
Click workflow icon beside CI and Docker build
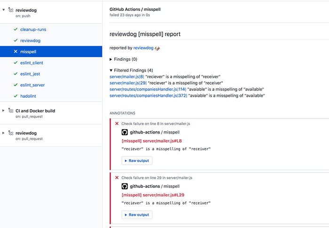point(11,110)
